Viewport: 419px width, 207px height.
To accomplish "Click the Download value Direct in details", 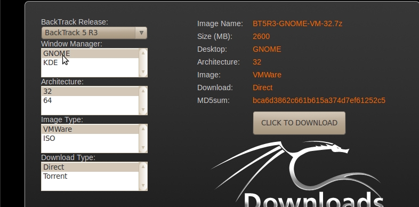I will click(263, 87).
